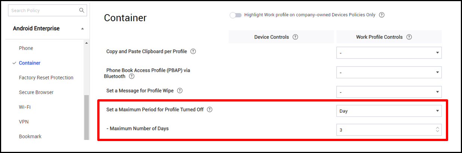
Task: Open the Wi-Fi policy category
Action: (25, 107)
